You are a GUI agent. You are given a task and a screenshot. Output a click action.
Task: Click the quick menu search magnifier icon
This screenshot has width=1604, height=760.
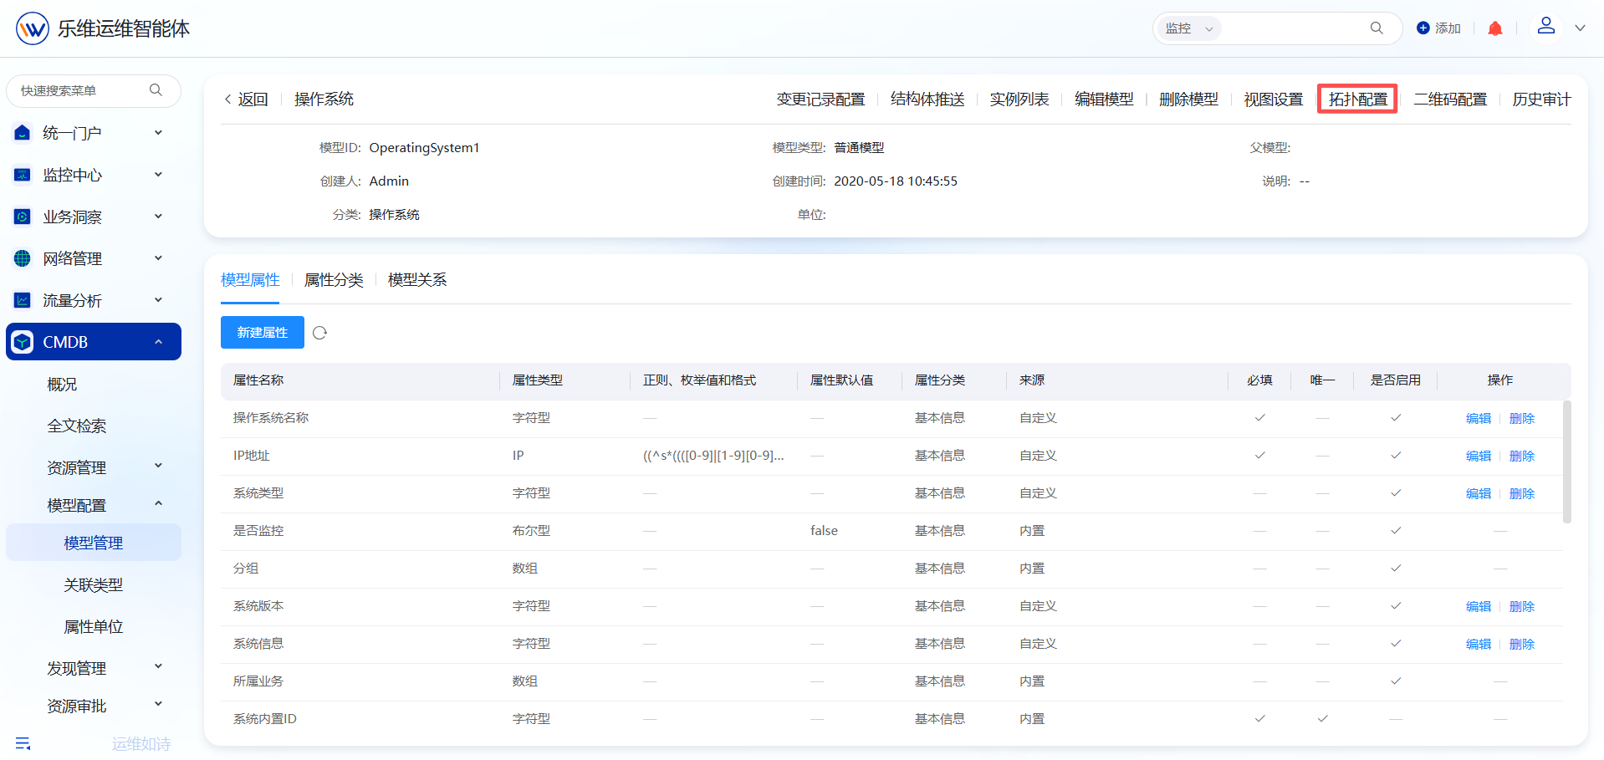point(156,90)
